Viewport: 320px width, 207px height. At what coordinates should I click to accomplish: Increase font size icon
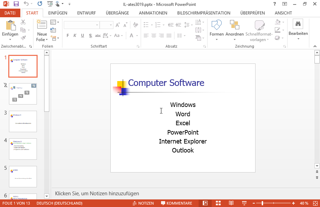(118, 25)
